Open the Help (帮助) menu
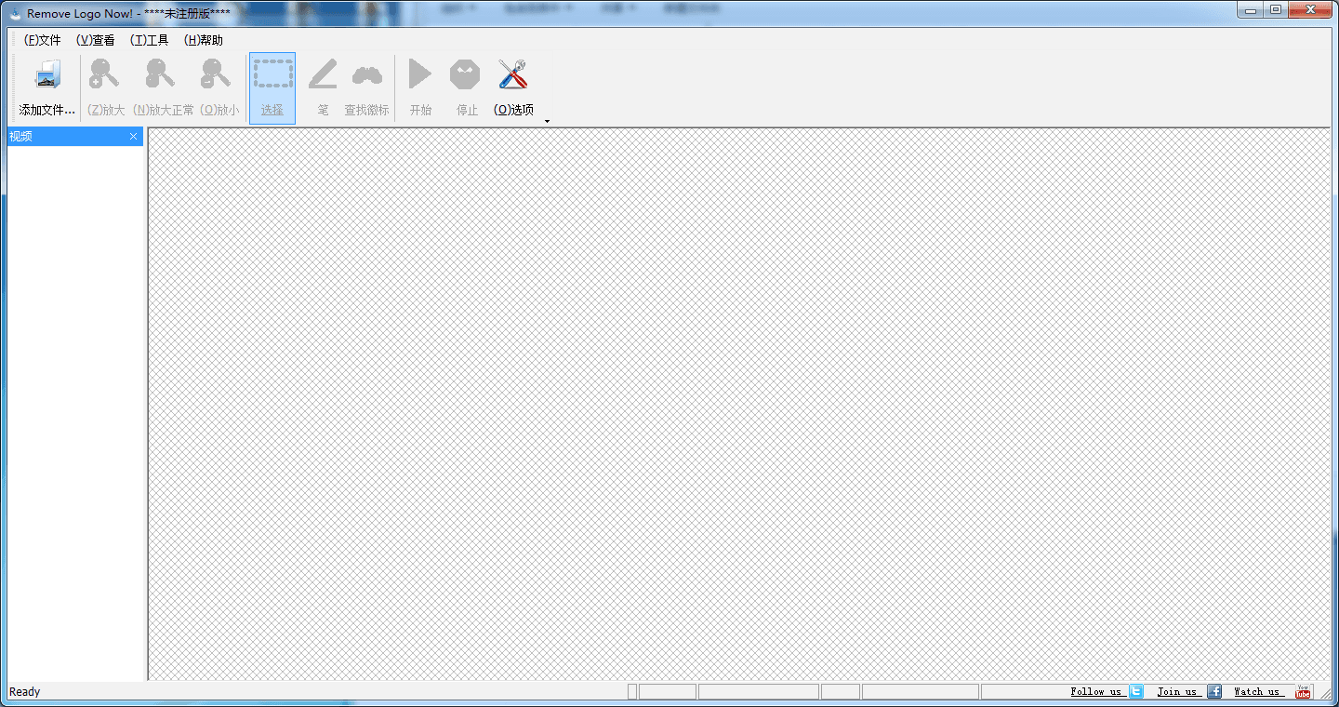The width and height of the screenshot is (1339, 707). pos(204,40)
